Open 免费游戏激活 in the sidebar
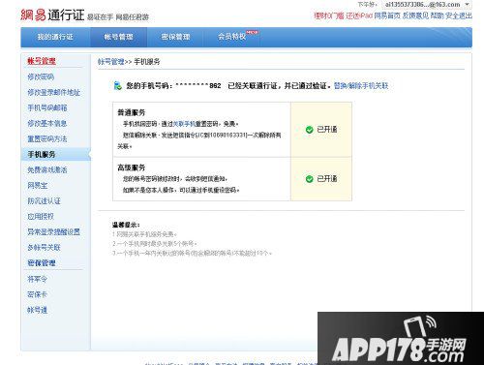 47,169
